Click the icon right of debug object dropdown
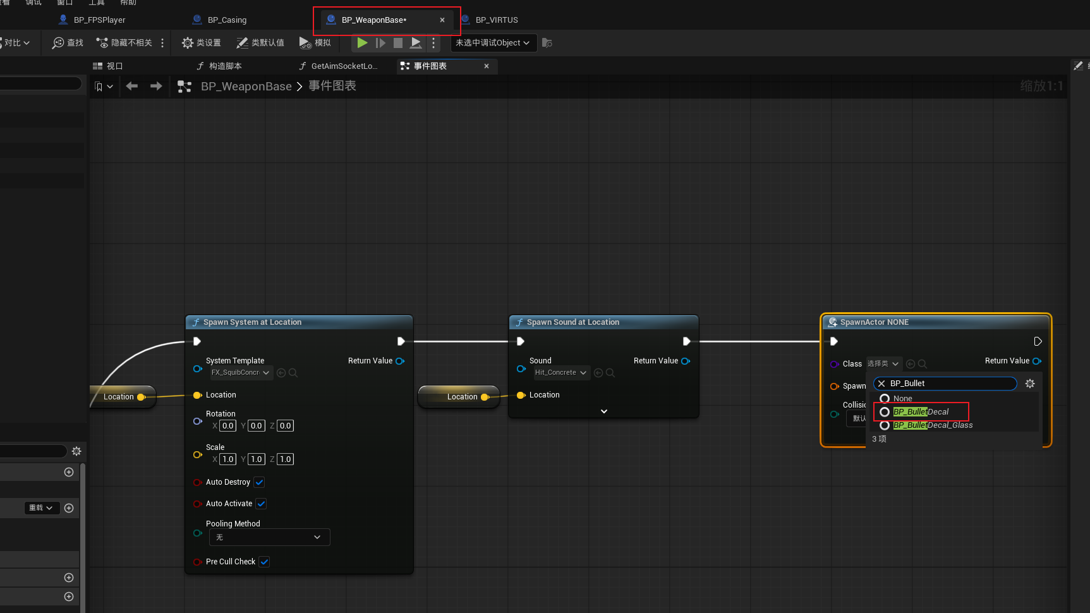The height and width of the screenshot is (613, 1090). point(547,43)
